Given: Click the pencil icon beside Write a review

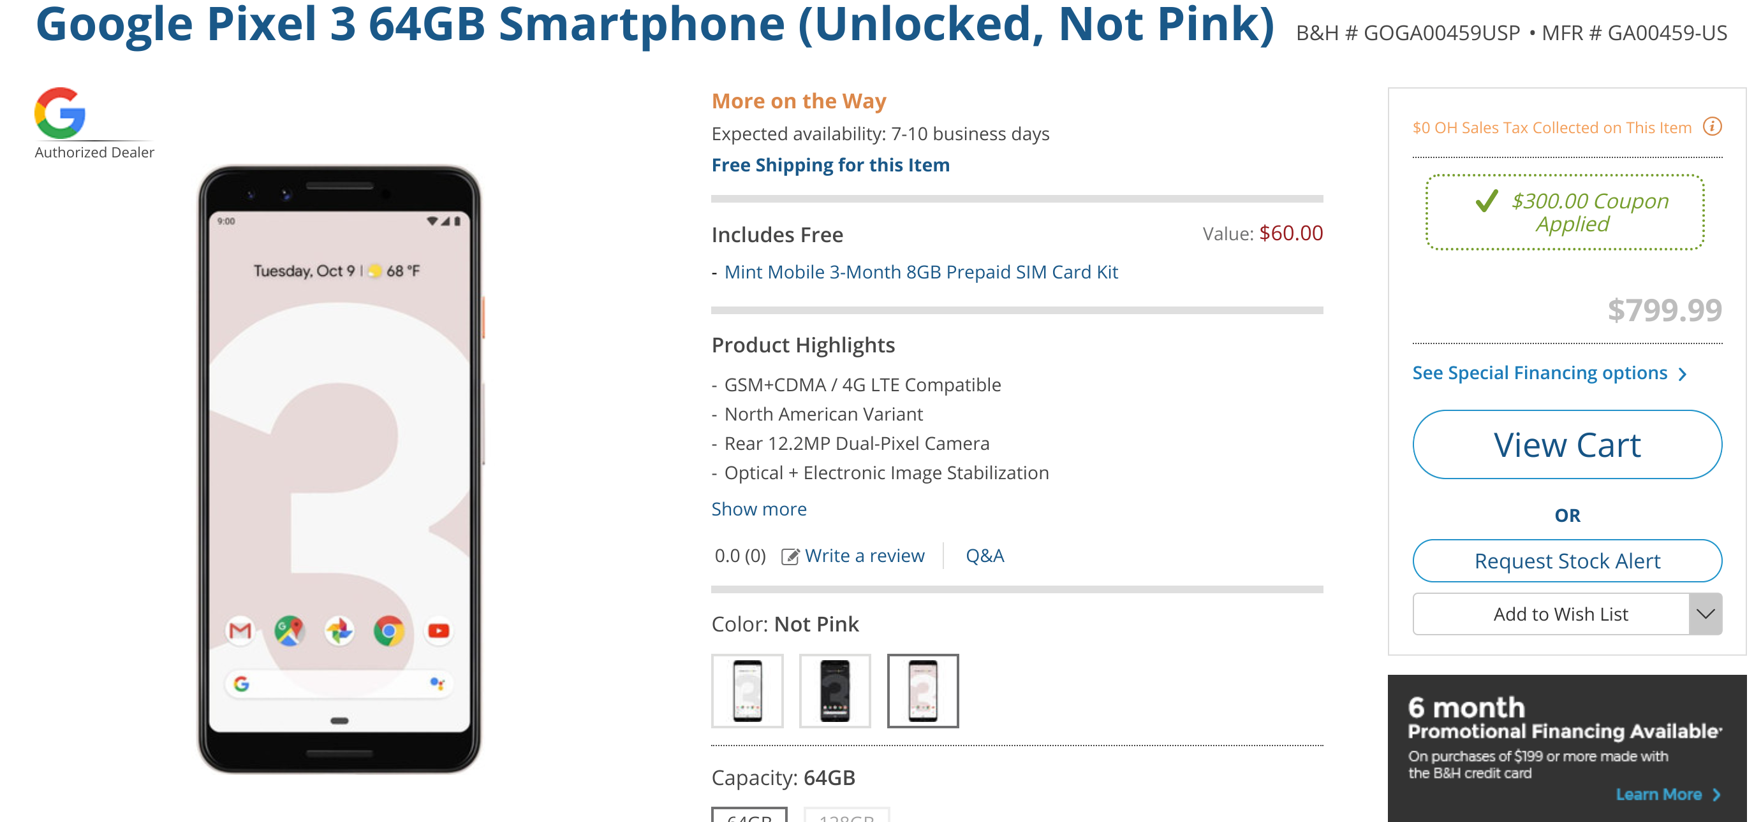Looking at the screenshot, I should pyautogui.click(x=790, y=555).
